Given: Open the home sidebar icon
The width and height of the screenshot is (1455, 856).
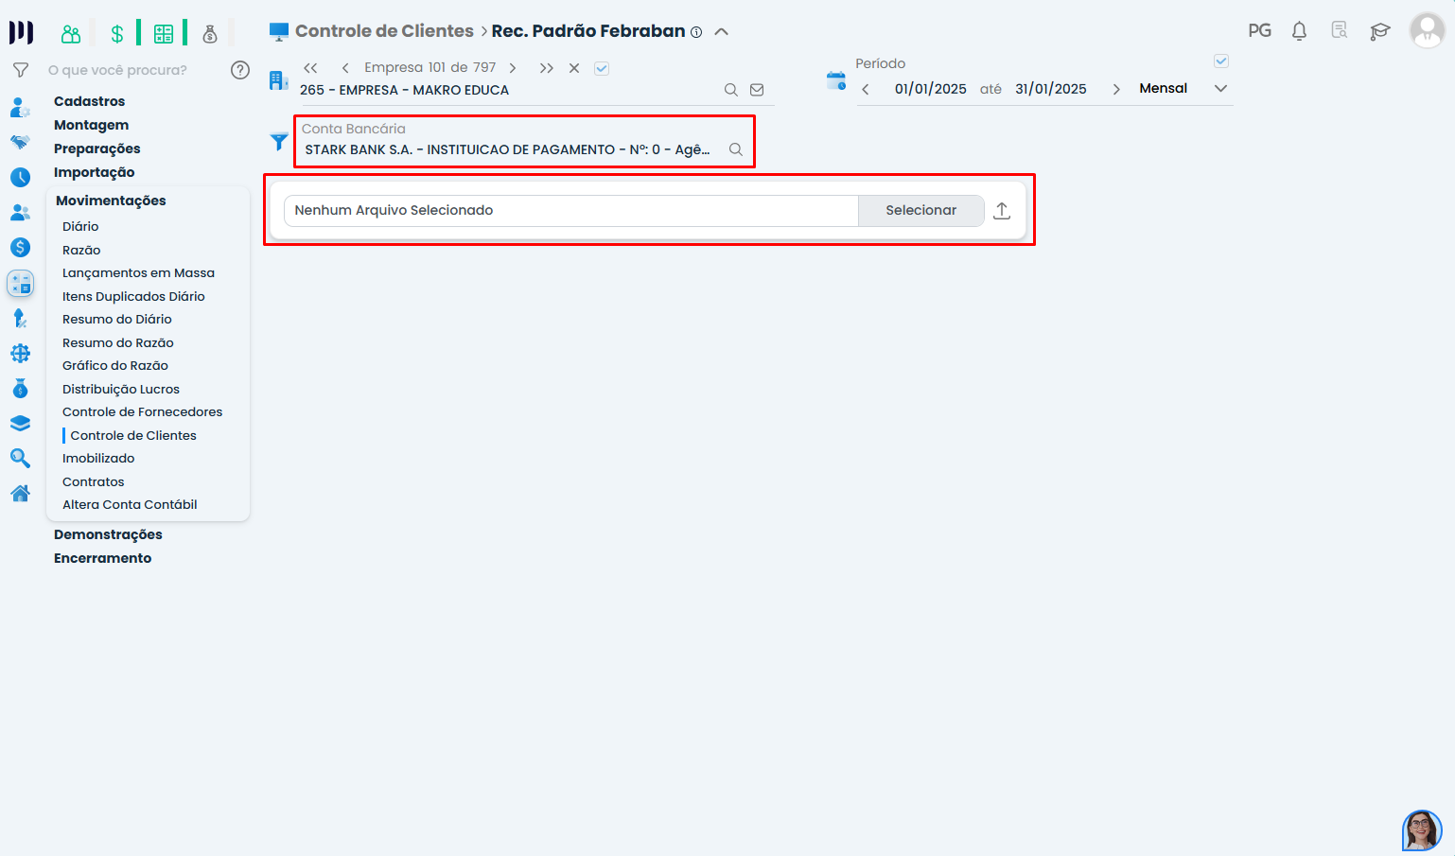Looking at the screenshot, I should (20, 494).
